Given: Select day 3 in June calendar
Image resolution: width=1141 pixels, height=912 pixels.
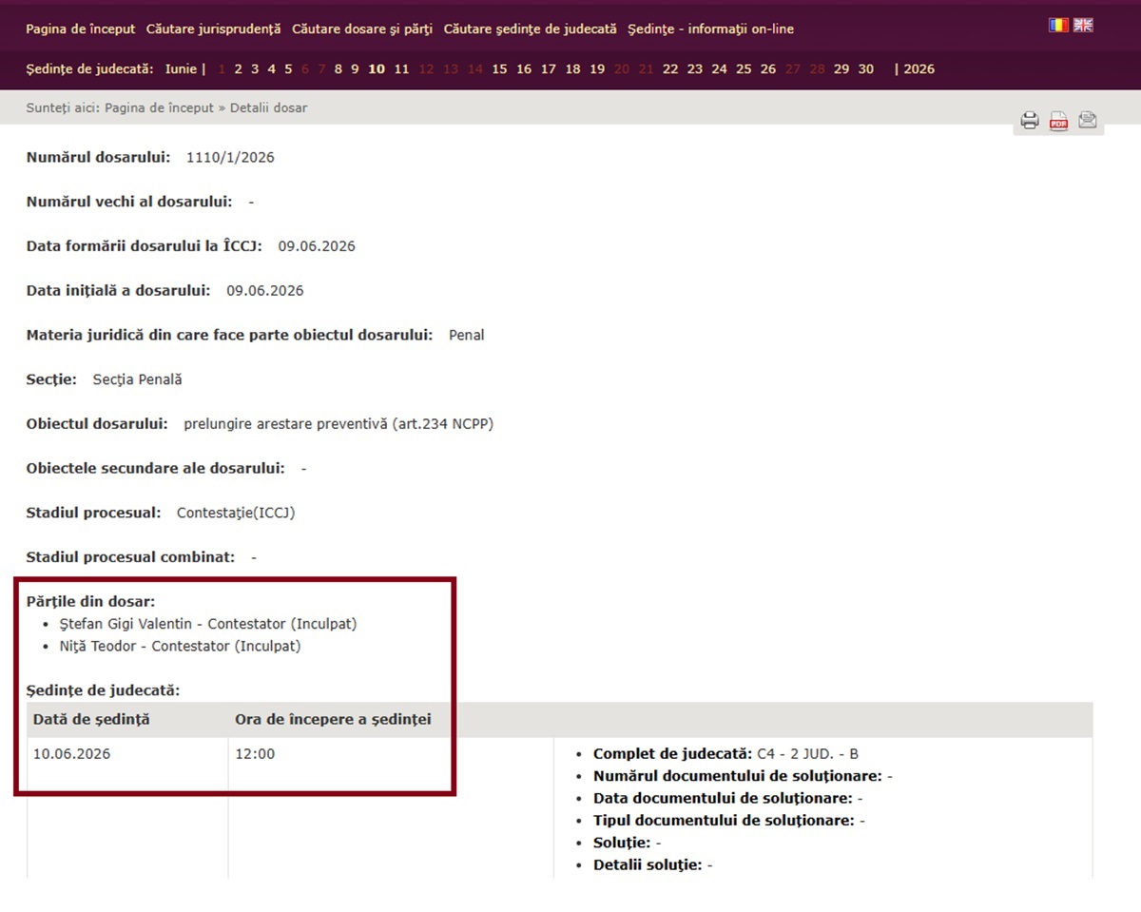Looking at the screenshot, I should 255,69.
